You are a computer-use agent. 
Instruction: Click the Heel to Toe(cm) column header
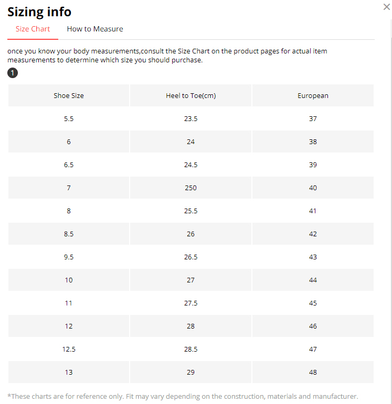pos(190,96)
